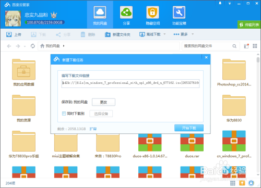Image resolution: width=261 pixels, height=188 pixels.
Task: Click the scrollbar down arrow
Action: 258,175
